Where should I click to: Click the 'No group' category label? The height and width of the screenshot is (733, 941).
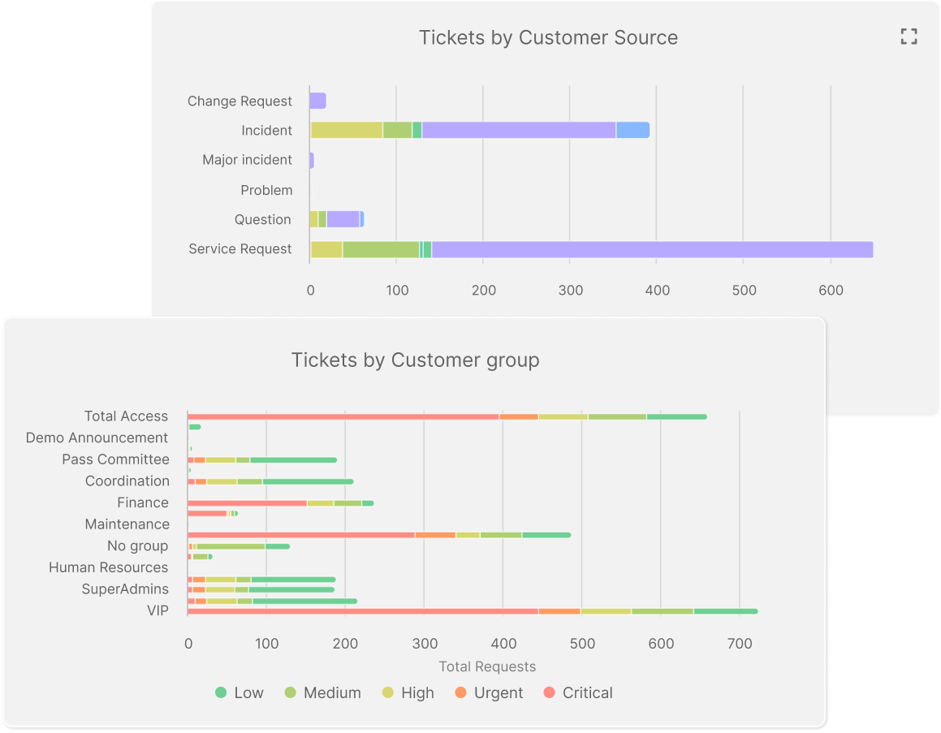point(138,545)
